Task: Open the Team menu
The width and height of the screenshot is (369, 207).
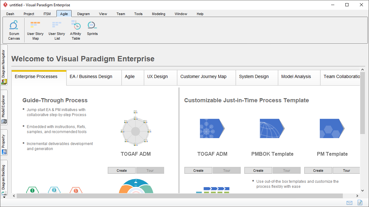Action: click(121, 14)
